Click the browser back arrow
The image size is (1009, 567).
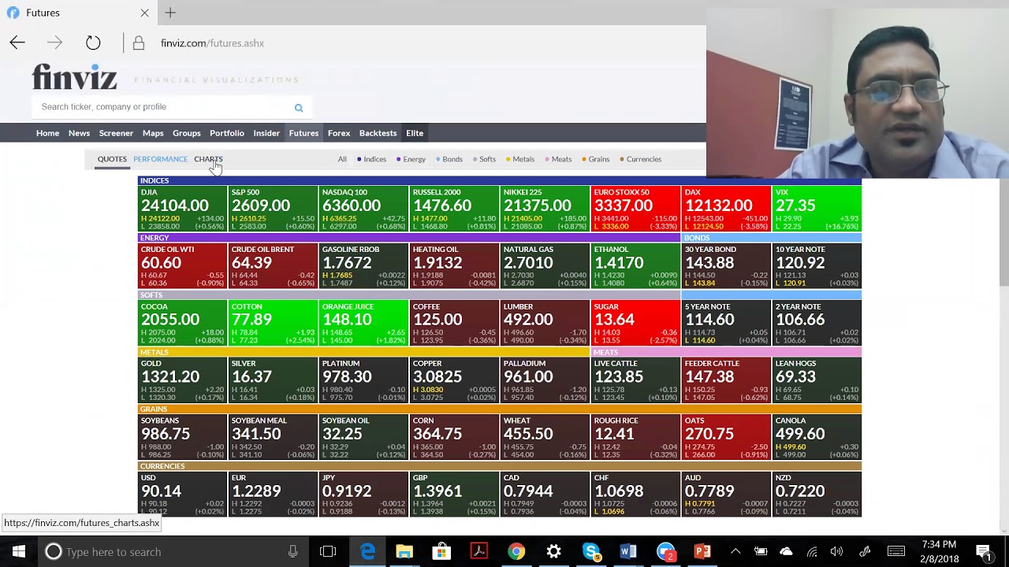coord(17,43)
